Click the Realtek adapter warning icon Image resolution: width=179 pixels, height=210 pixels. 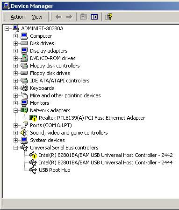coord(33,118)
